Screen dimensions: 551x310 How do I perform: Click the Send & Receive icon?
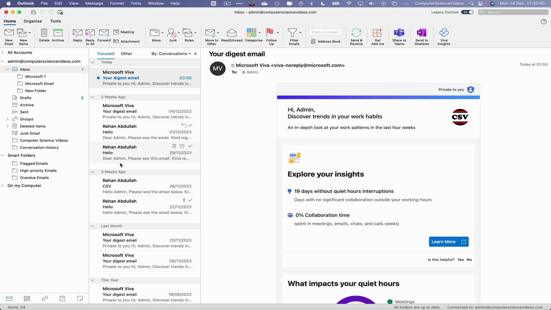pos(356,33)
